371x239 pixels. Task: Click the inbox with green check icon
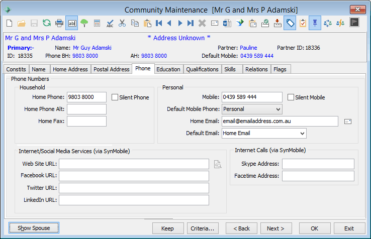[265, 23]
